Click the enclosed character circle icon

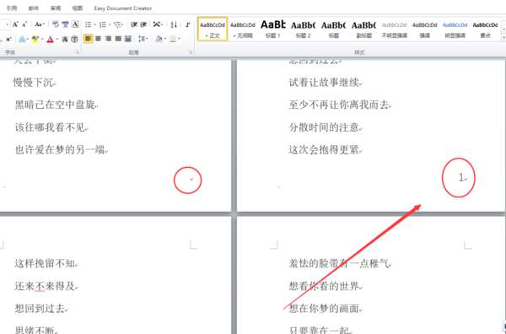(74, 39)
